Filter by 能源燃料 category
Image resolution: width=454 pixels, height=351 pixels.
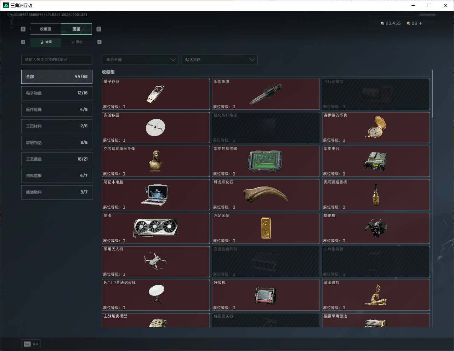coord(57,192)
